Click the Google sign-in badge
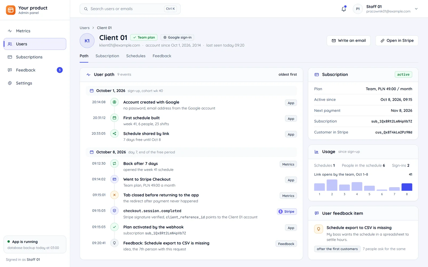Image resolution: width=428 pixels, height=267 pixels. (x=177, y=37)
